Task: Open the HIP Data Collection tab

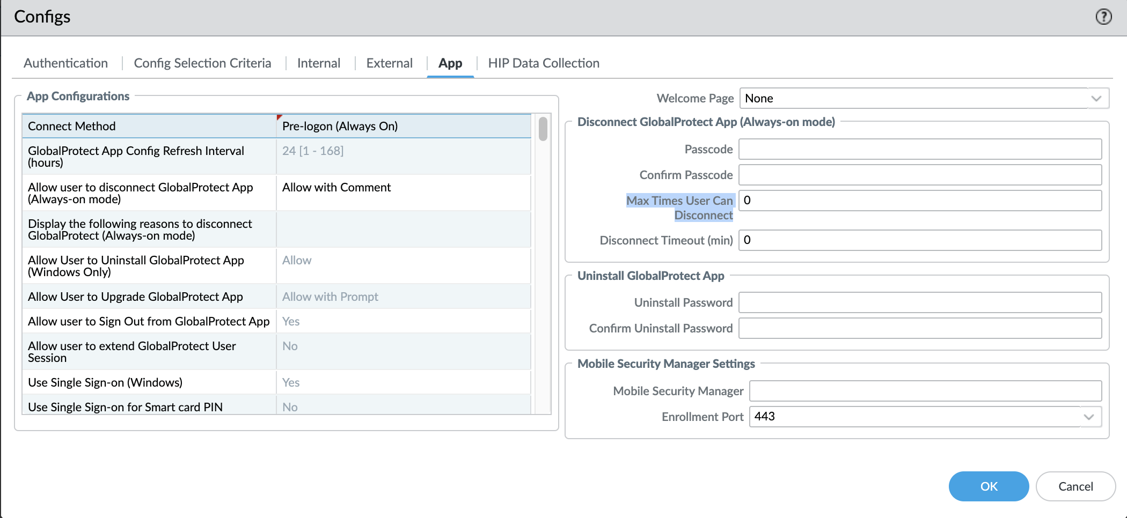Action: 543,63
